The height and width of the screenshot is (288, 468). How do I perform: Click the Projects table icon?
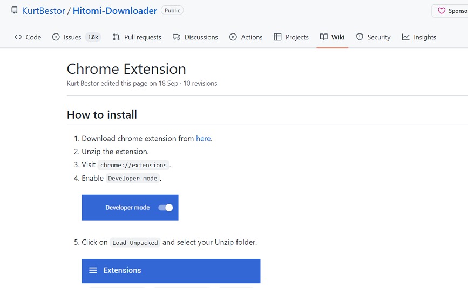(277, 37)
